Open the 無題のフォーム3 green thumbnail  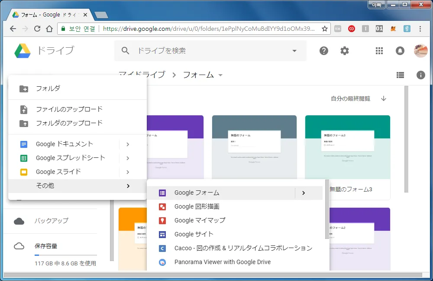pos(347,147)
